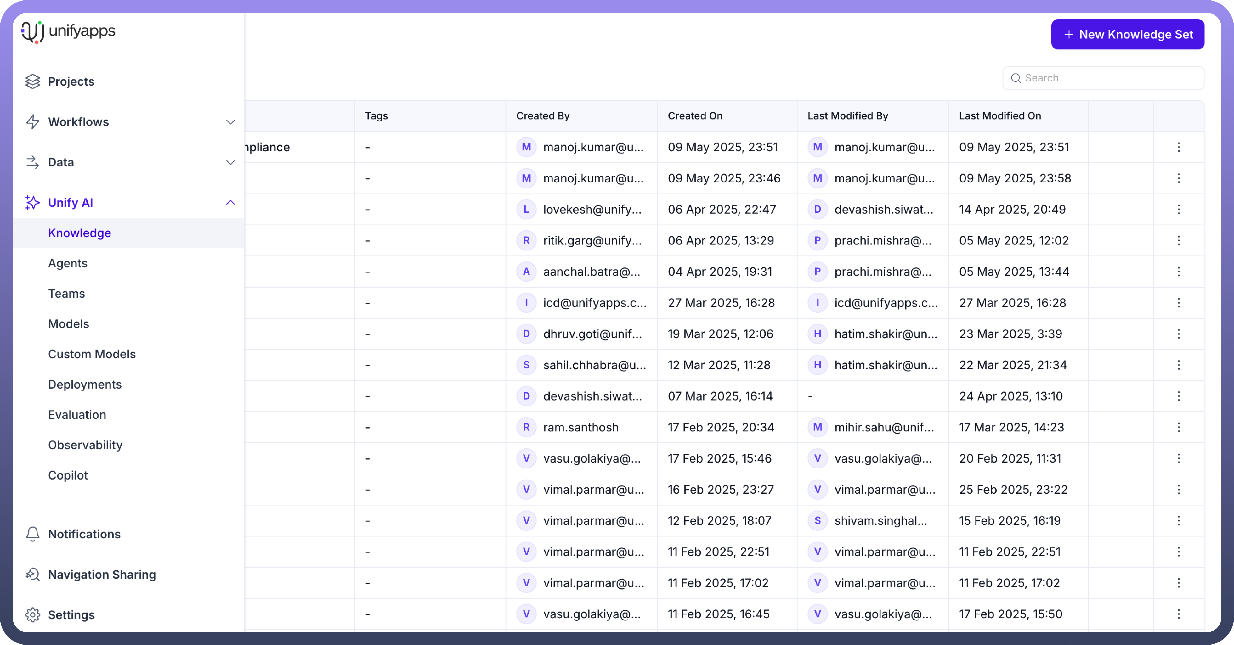This screenshot has width=1234, height=645.
Task: Click the Navigation Sharing icon
Action: coord(32,574)
